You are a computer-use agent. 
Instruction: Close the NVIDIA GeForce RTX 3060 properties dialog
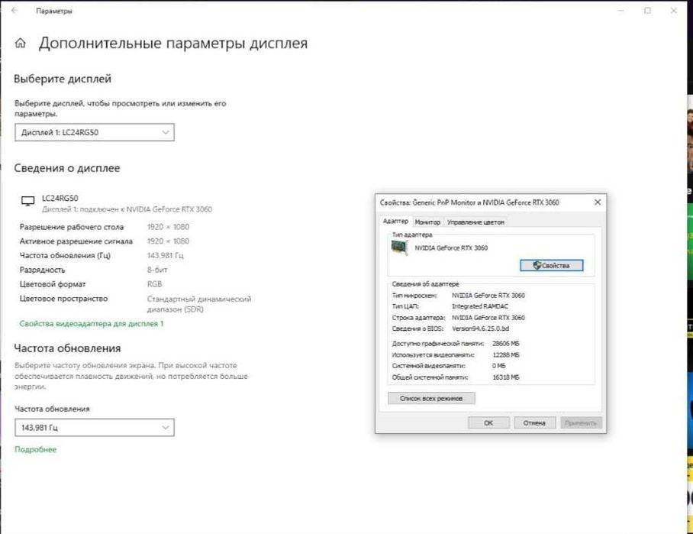[598, 202]
